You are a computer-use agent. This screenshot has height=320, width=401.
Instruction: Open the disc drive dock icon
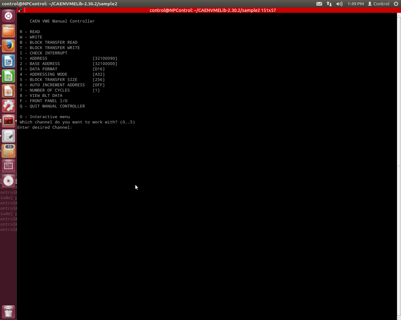(x=8, y=181)
